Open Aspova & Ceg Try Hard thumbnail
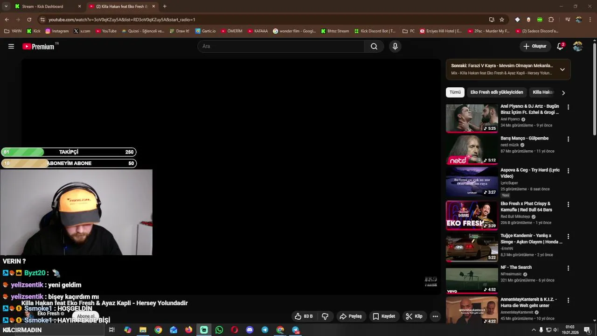The width and height of the screenshot is (597, 336). (x=472, y=182)
